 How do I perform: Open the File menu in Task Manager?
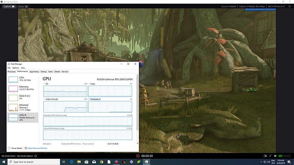coord(9,68)
